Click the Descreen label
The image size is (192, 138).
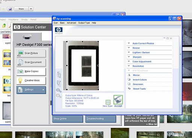[x=138, y=84]
